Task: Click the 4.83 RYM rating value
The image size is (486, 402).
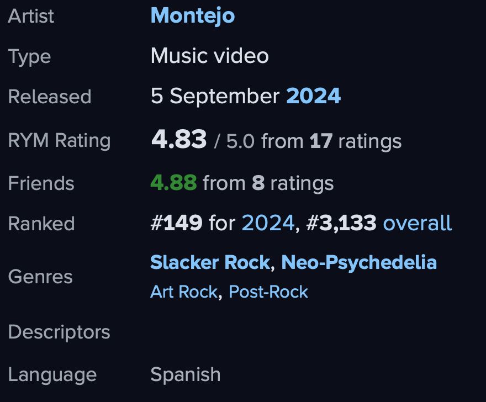Action: (x=179, y=139)
